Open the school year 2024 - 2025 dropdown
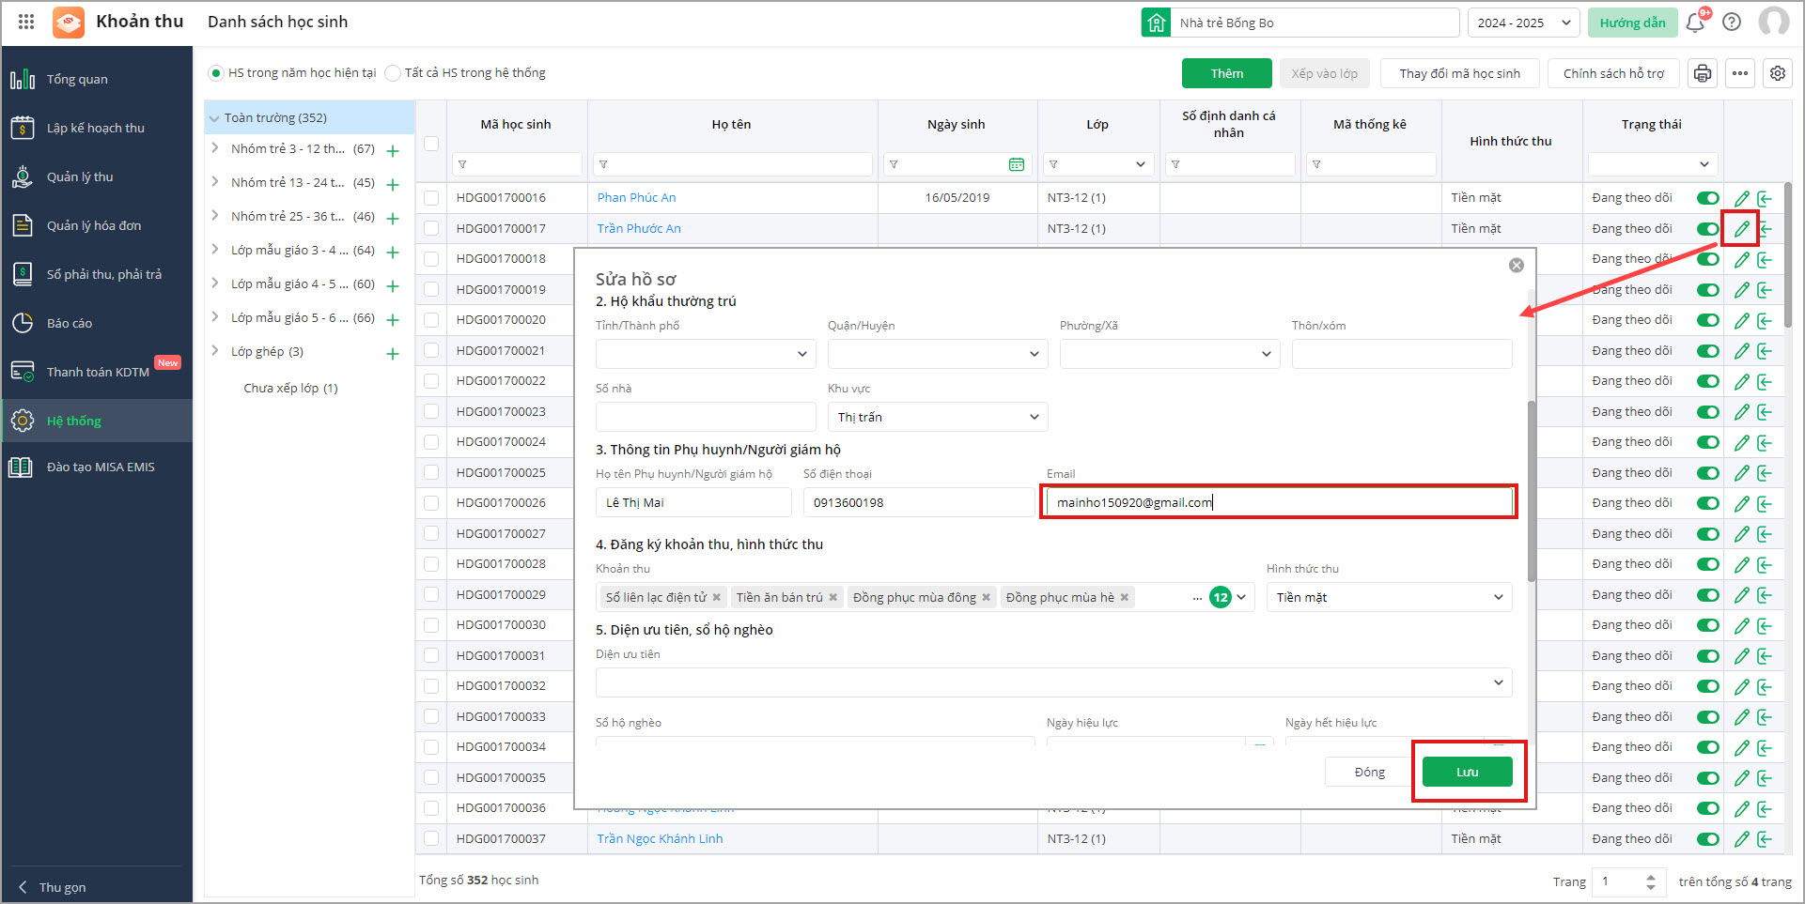 (x=1522, y=23)
